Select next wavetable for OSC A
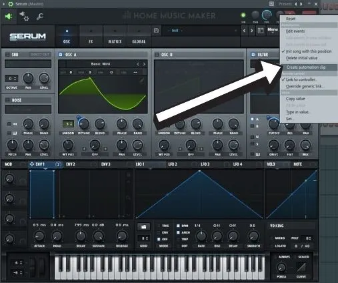Screen dimensions: 338x283 [x=144, y=64]
